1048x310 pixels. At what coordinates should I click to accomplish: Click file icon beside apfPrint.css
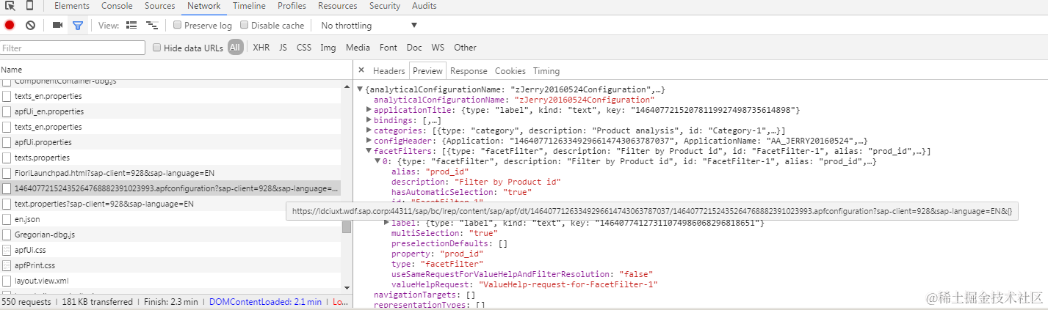point(7,265)
